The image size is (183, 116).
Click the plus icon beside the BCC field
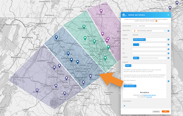coord(168,53)
